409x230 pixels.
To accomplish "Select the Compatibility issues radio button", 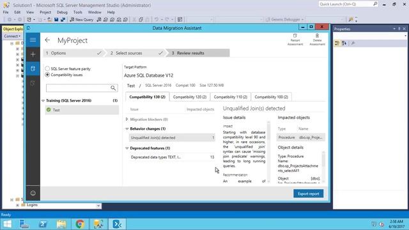I will point(47,75).
